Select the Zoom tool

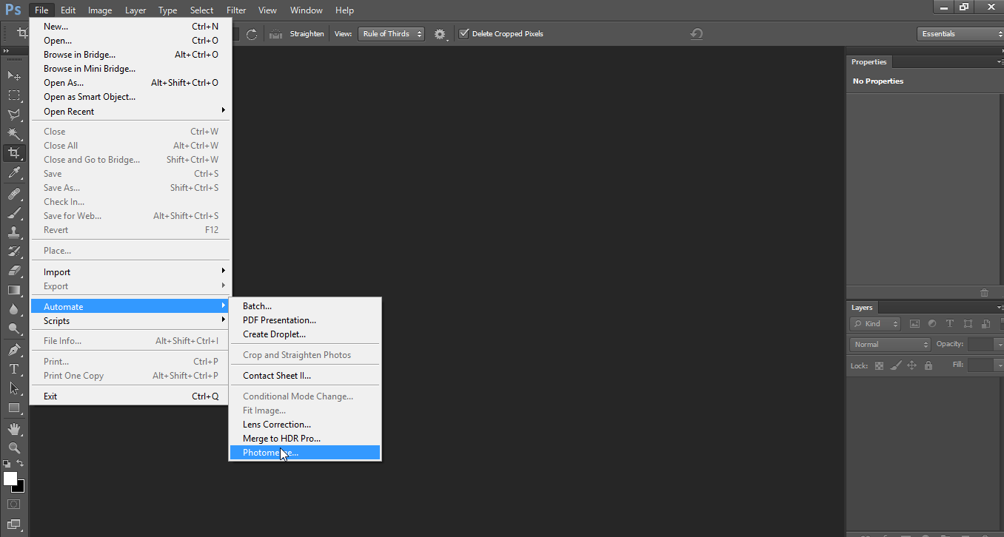click(x=14, y=448)
